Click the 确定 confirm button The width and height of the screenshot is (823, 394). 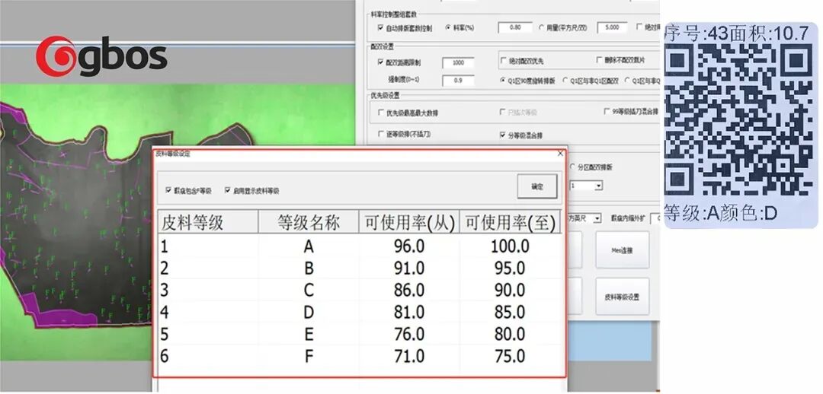click(537, 186)
